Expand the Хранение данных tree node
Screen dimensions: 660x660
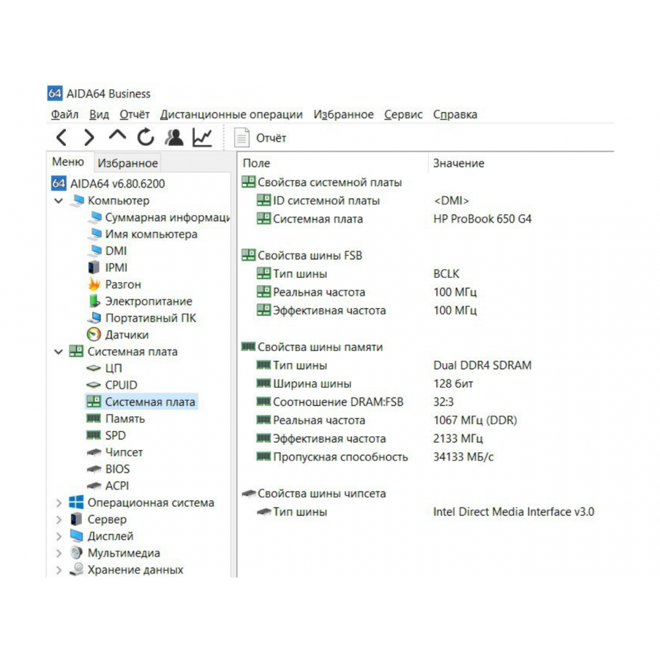pyautogui.click(x=59, y=570)
